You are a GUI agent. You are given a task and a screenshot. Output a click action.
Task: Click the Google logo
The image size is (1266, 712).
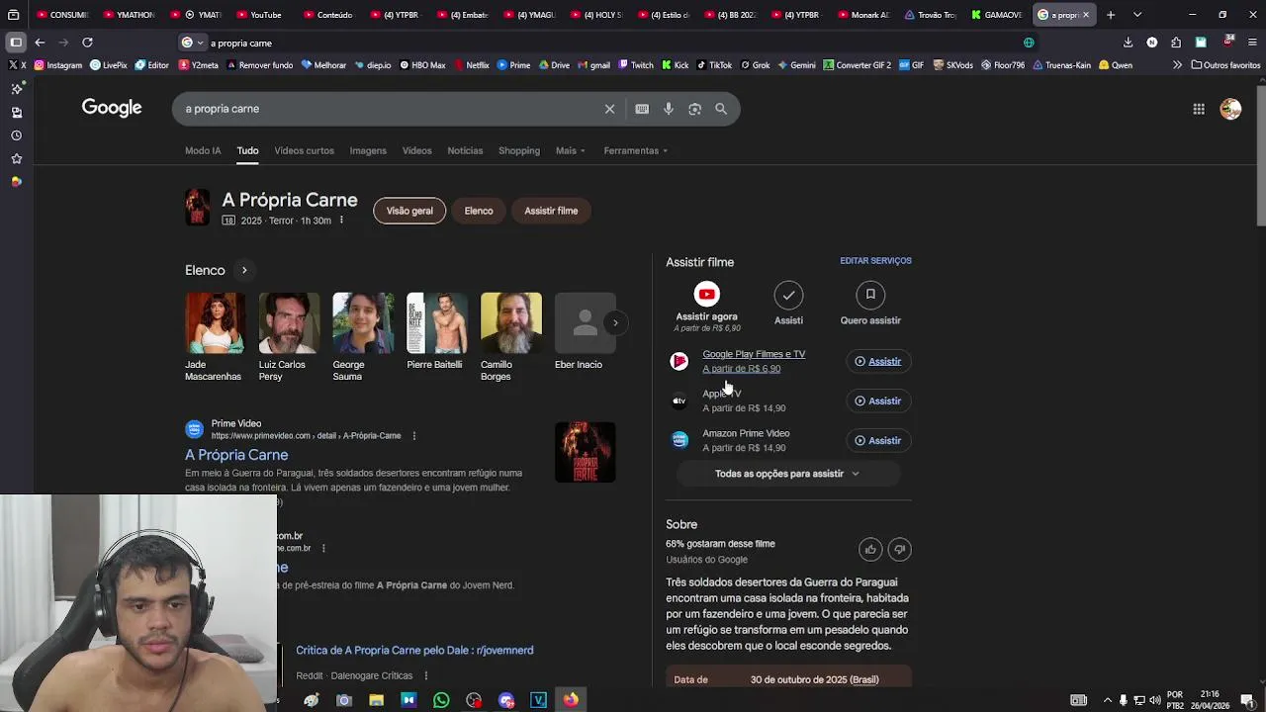(112, 108)
